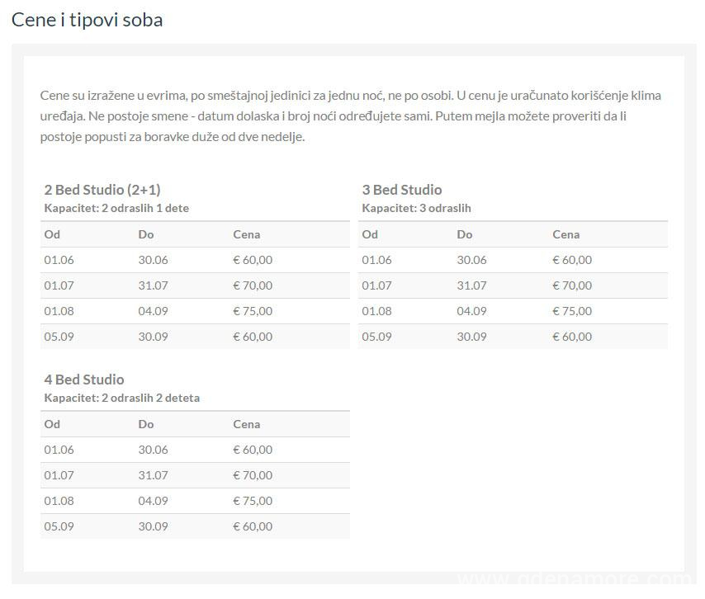Click 'Kapacitet: 2 odraslih 2 deteta' text
Image resolution: width=705 pixels, height=599 pixels.
coord(122,398)
